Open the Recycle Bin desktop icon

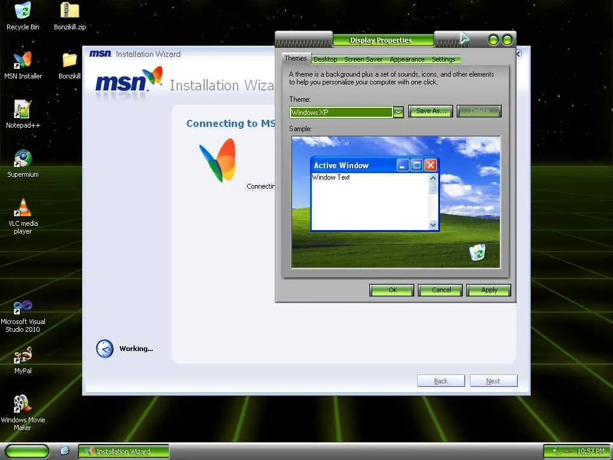[x=23, y=16]
